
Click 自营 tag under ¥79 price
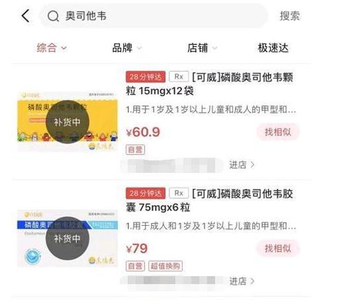pos(135,266)
